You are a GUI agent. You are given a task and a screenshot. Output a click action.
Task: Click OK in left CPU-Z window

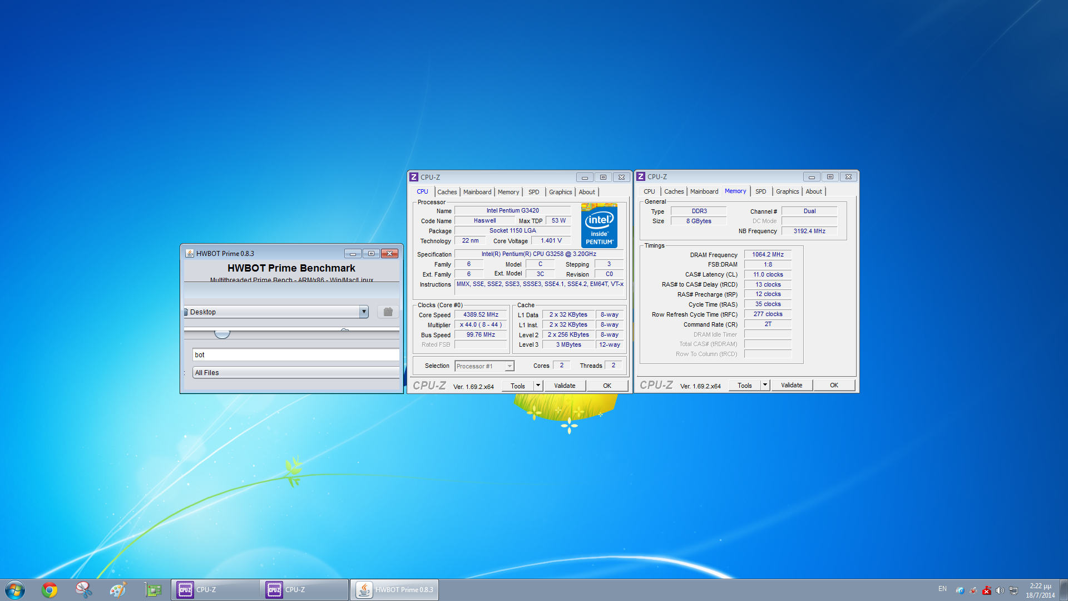[607, 386]
